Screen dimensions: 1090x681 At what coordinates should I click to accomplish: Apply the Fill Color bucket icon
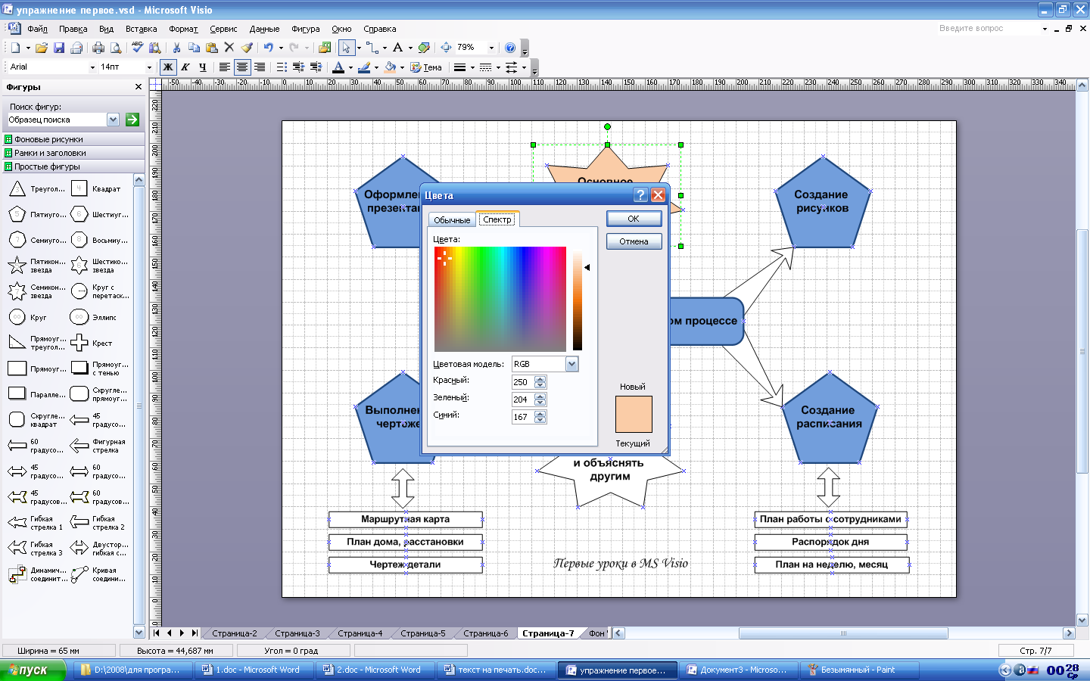pos(390,67)
